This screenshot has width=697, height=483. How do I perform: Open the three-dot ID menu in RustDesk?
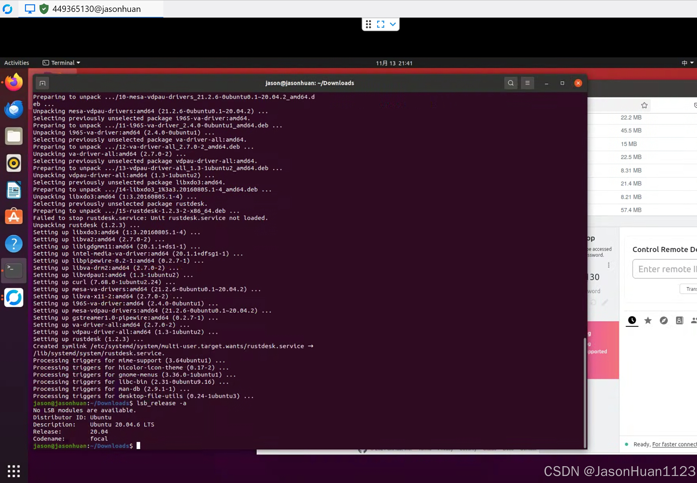tap(608, 265)
